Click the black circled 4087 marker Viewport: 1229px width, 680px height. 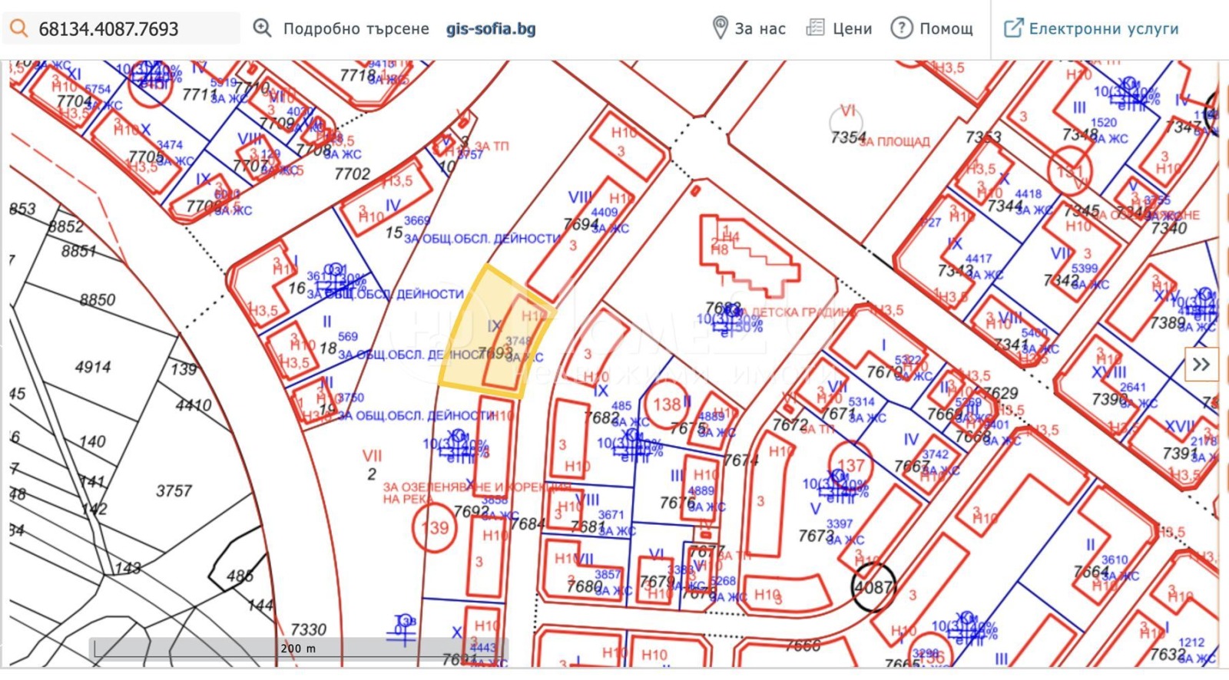pos(873,588)
